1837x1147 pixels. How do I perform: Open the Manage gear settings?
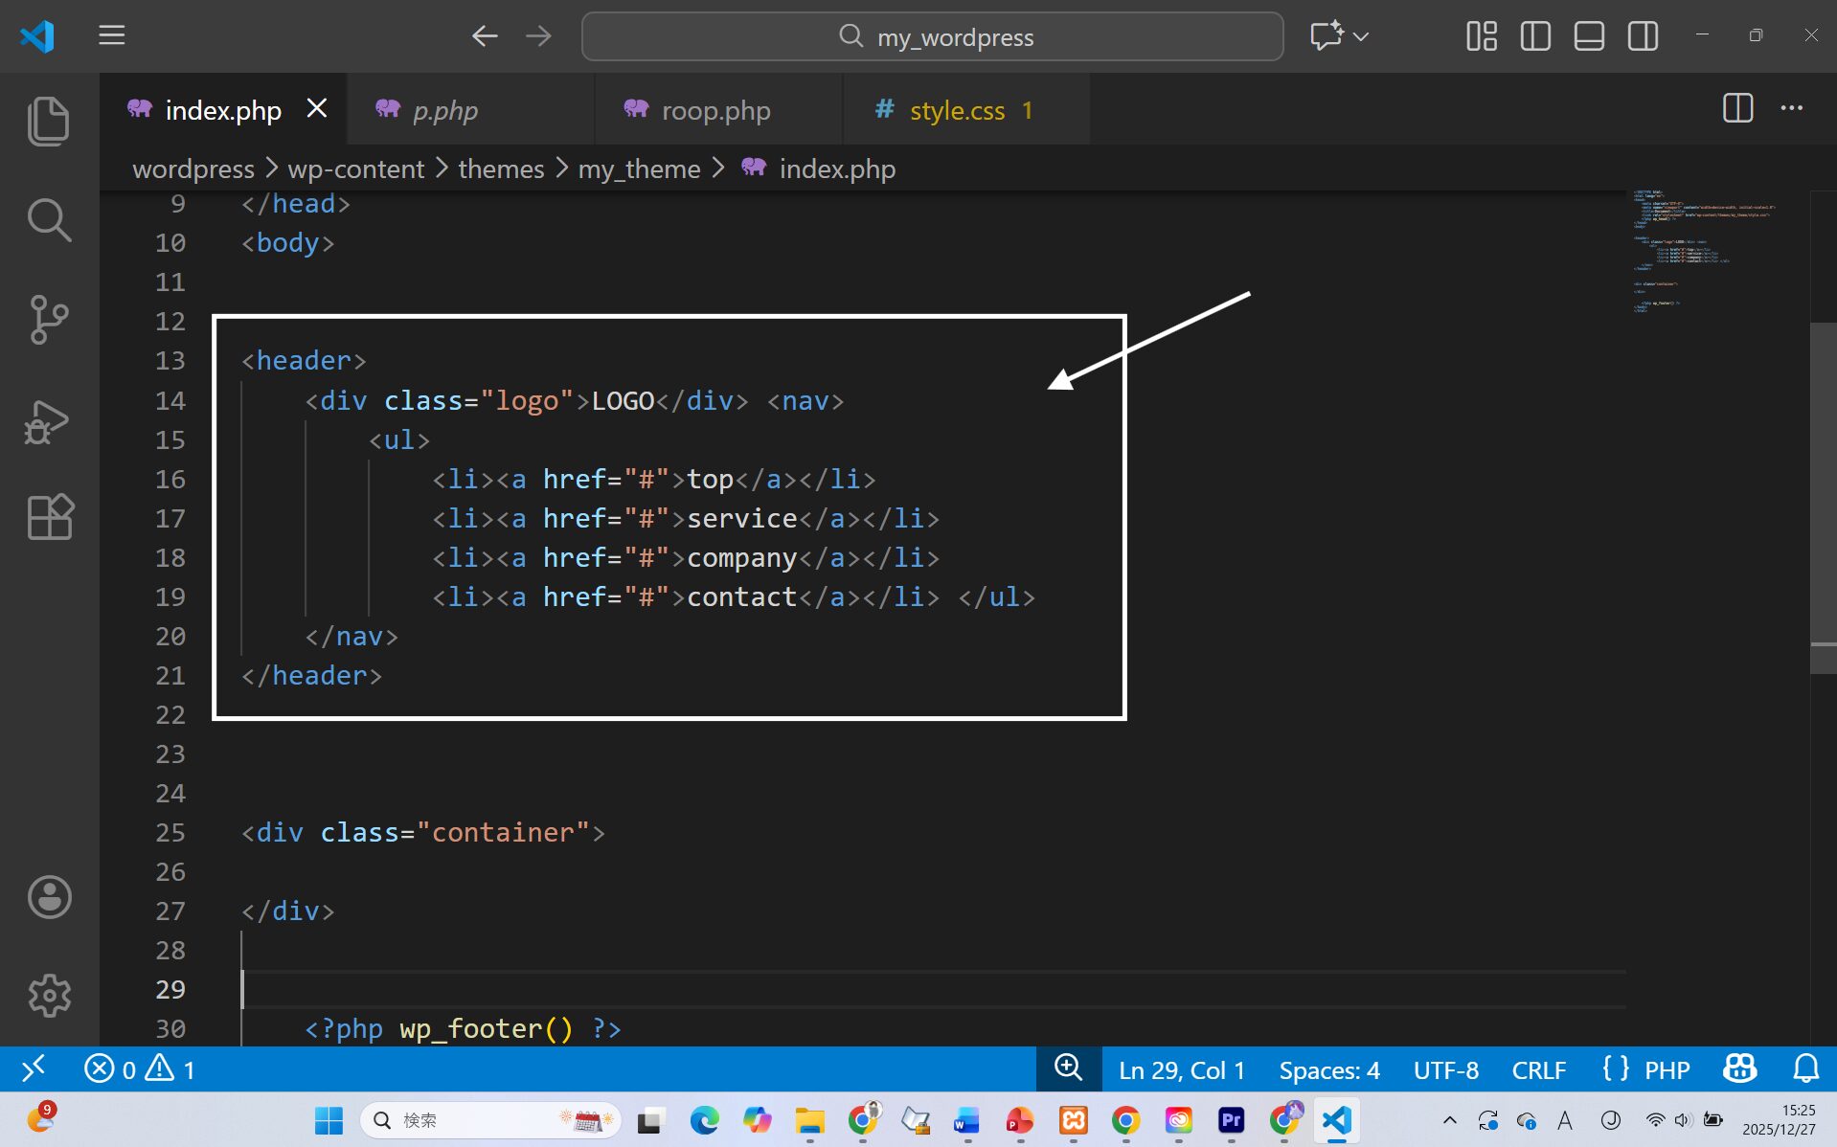[x=49, y=996]
